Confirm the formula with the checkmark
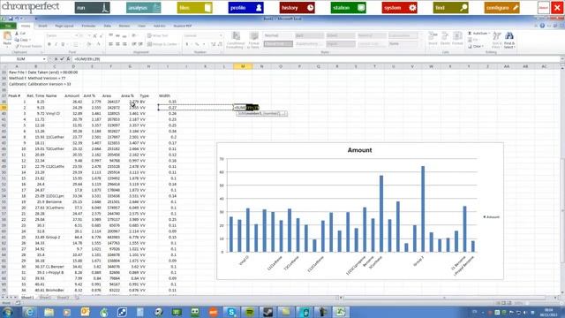Screen dimensions: 565x318 [62, 59]
